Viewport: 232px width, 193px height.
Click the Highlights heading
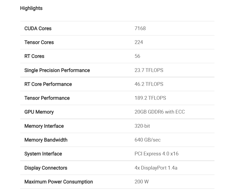31,8
